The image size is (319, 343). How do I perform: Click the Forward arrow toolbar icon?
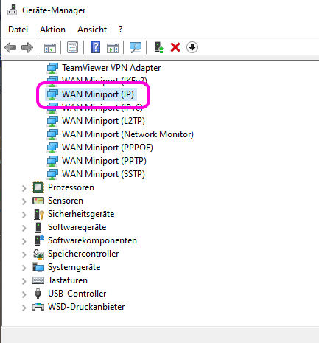tap(27, 47)
